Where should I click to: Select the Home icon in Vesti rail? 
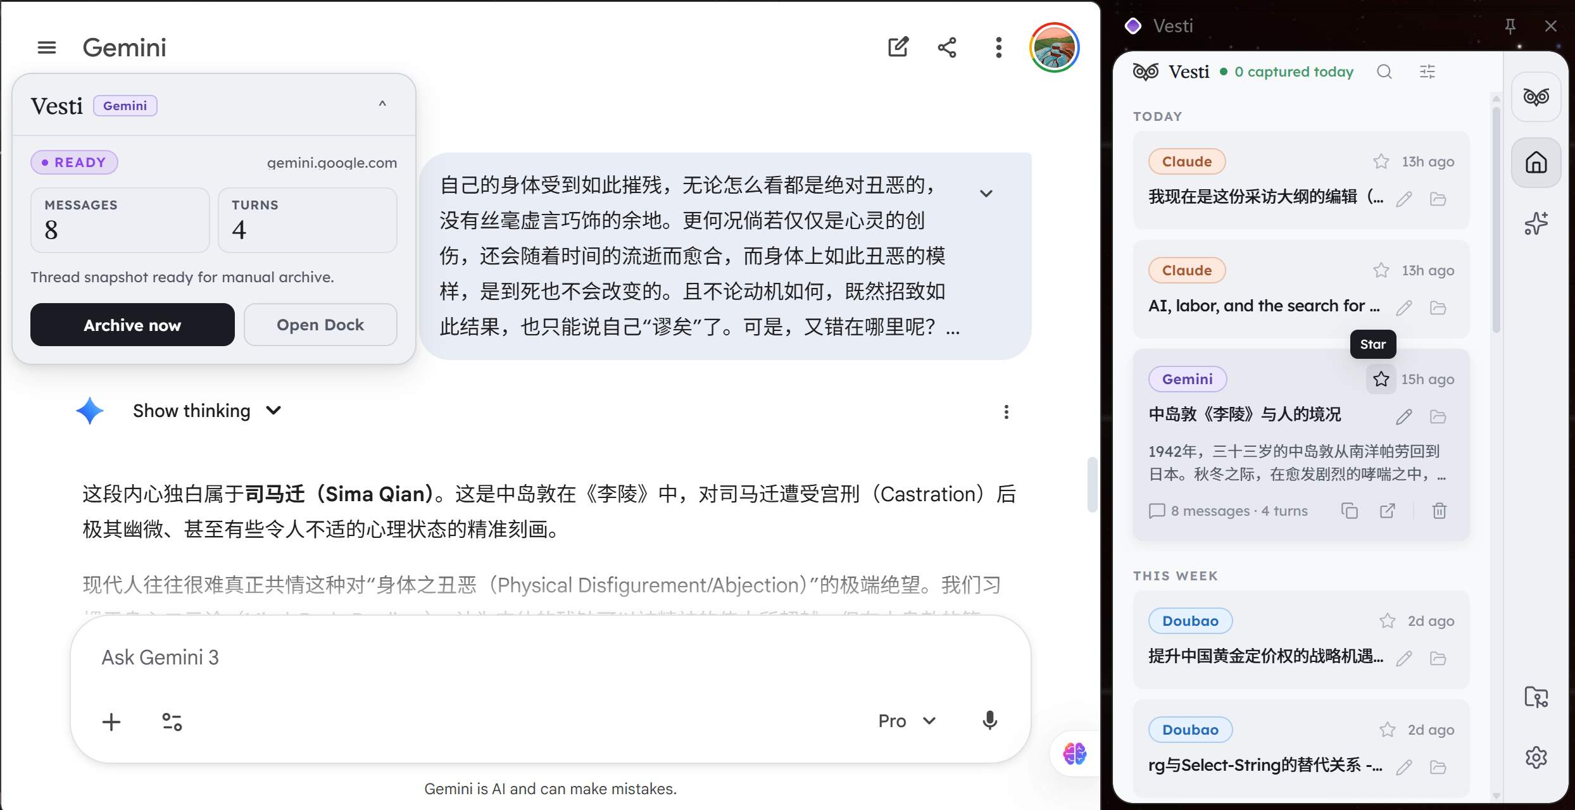point(1536,163)
